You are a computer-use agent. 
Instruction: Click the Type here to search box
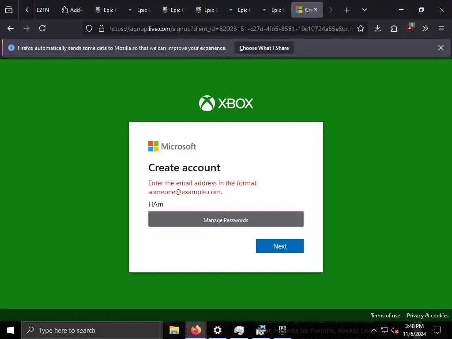[92, 330]
